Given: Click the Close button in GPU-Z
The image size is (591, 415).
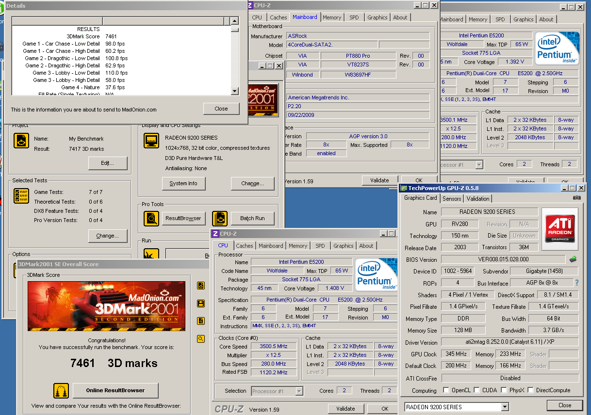Looking at the screenshot, I should (x=565, y=405).
